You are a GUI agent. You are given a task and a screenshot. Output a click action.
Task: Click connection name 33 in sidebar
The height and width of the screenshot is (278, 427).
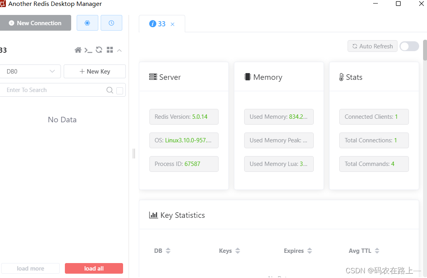click(x=3, y=50)
